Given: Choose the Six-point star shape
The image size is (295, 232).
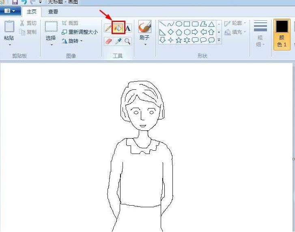Looking at the screenshot, I should [x=187, y=40].
